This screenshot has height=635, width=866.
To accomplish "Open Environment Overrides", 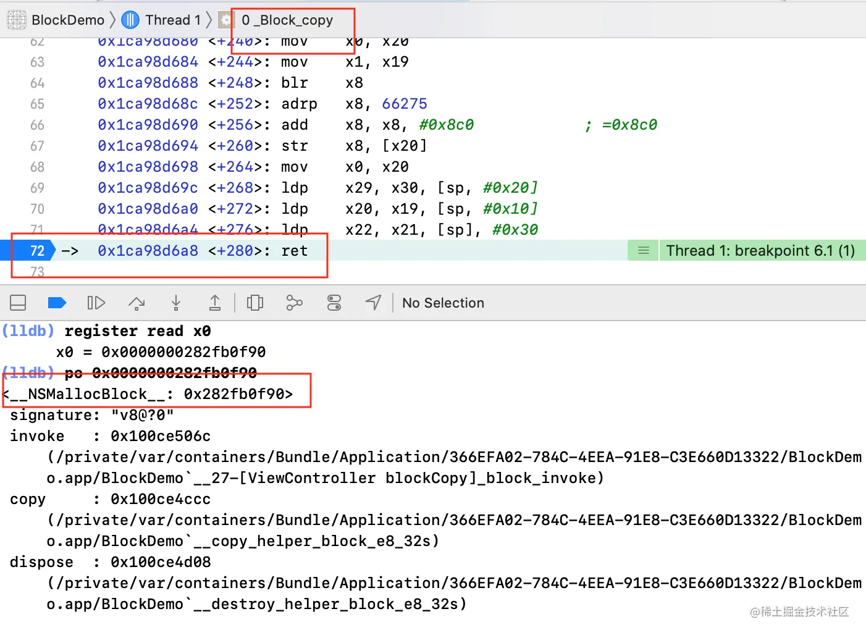I will click(x=334, y=303).
